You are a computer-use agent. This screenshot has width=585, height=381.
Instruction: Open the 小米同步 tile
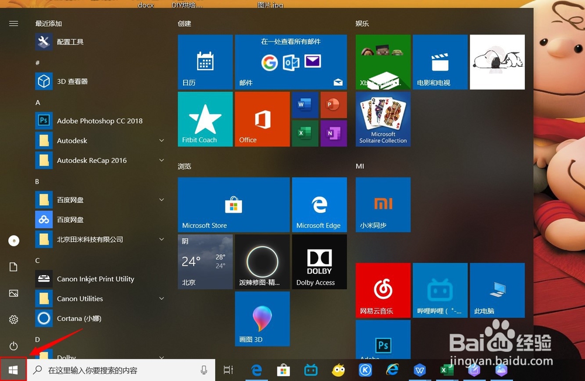[x=383, y=205]
